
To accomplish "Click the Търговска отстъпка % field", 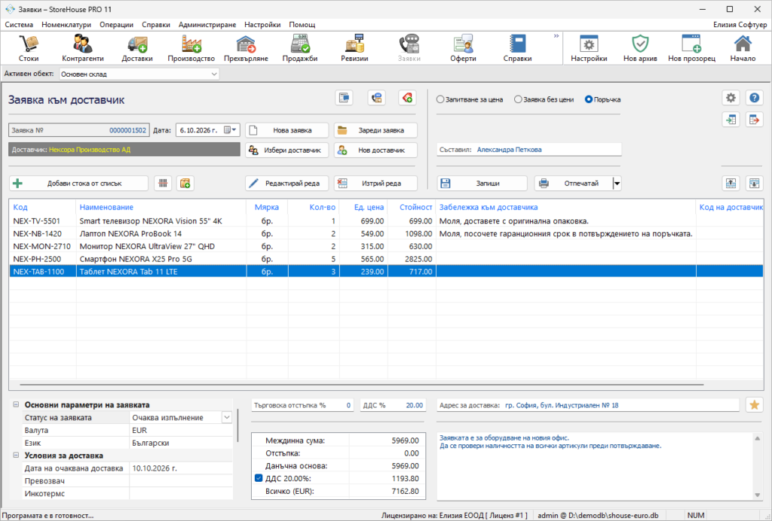I will (x=302, y=405).
